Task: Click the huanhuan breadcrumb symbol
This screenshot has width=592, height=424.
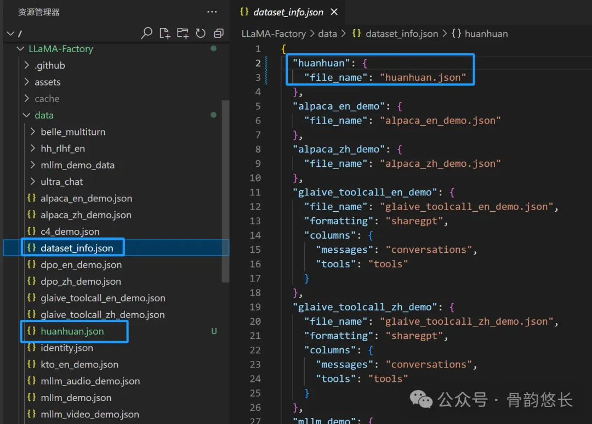Action: tap(486, 33)
